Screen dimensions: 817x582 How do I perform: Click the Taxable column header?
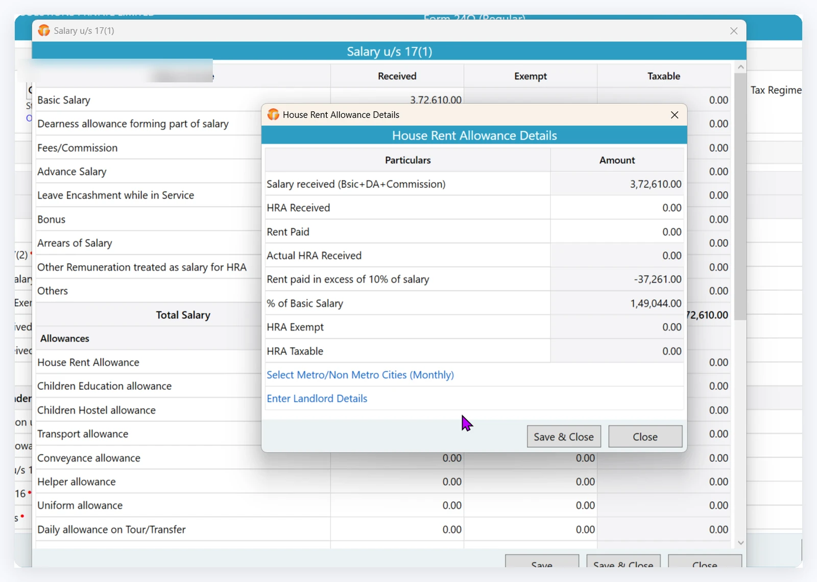pyautogui.click(x=664, y=76)
